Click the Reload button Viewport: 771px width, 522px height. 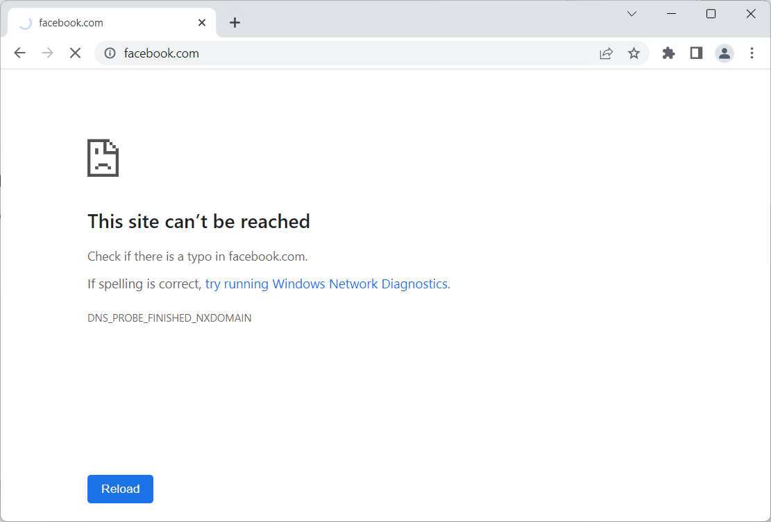tap(121, 489)
